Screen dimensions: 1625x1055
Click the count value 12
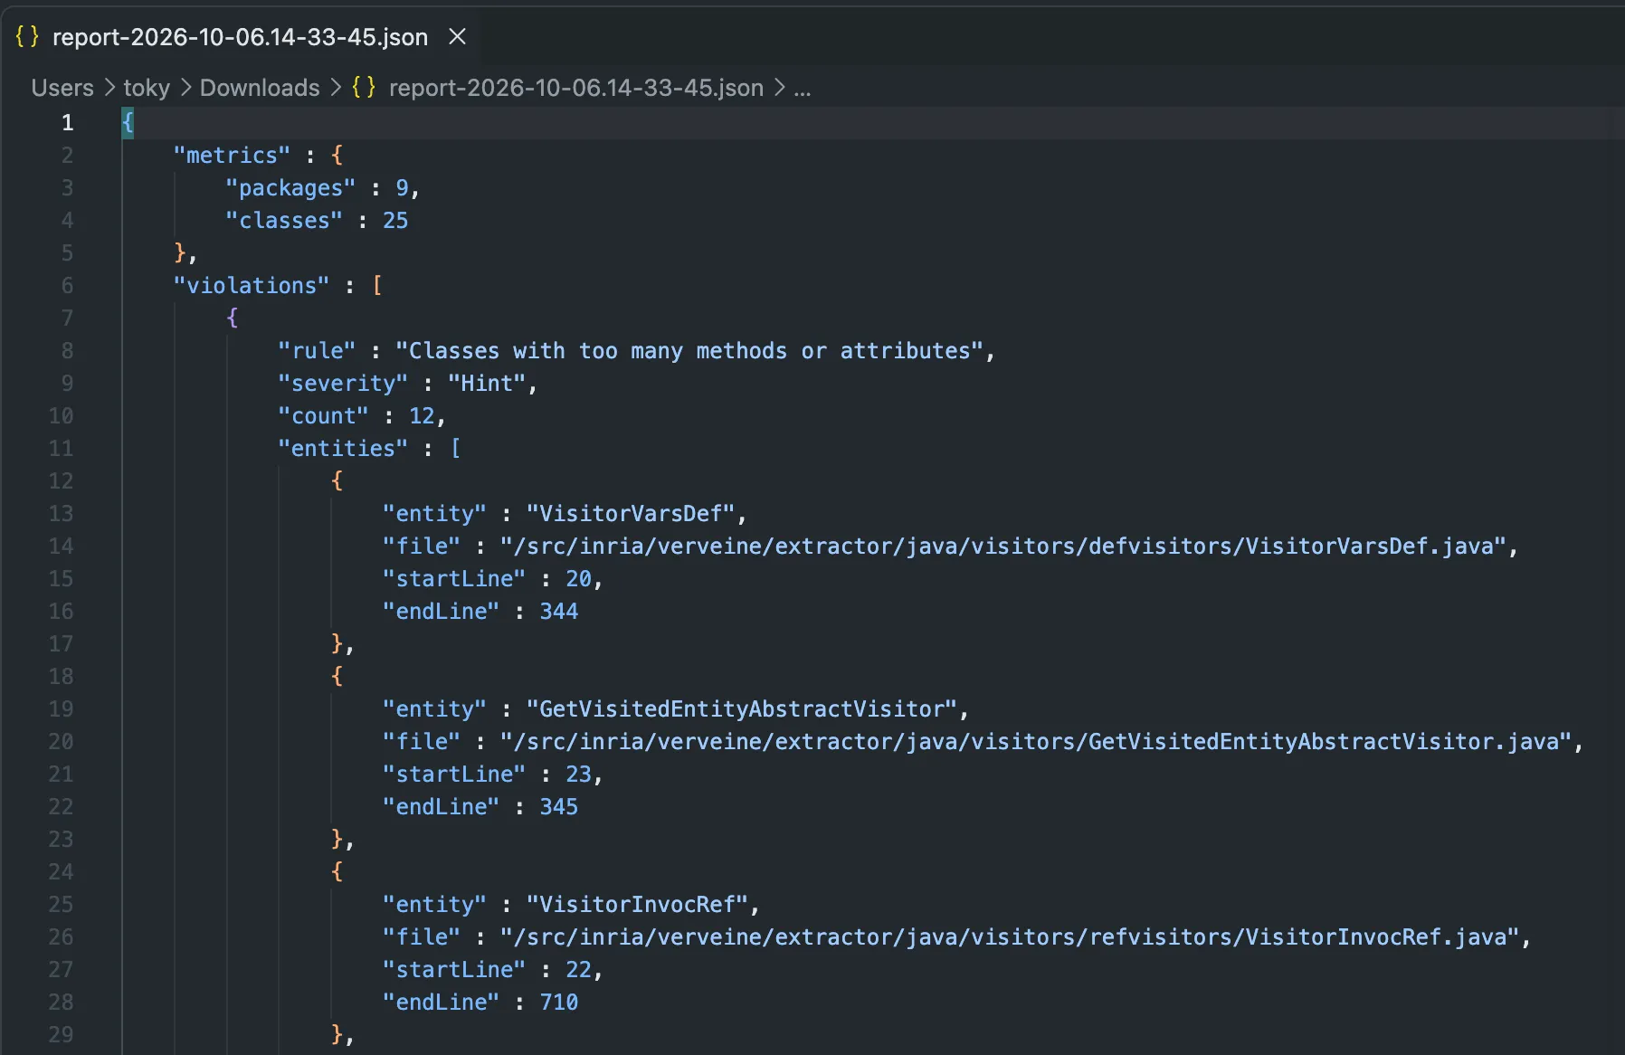[x=422, y=415]
